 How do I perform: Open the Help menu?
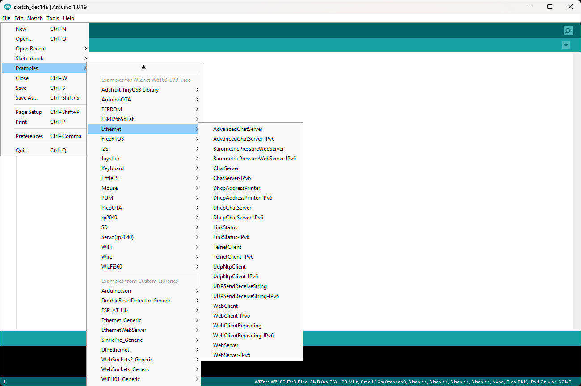click(68, 18)
